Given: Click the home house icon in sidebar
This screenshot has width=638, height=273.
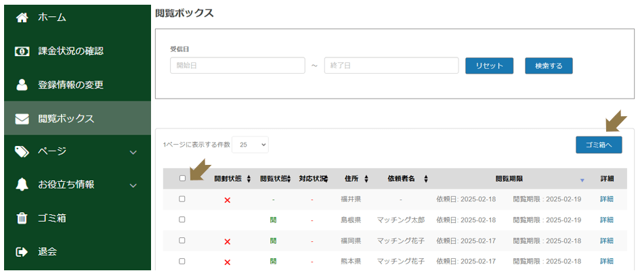Looking at the screenshot, I should click(22, 18).
